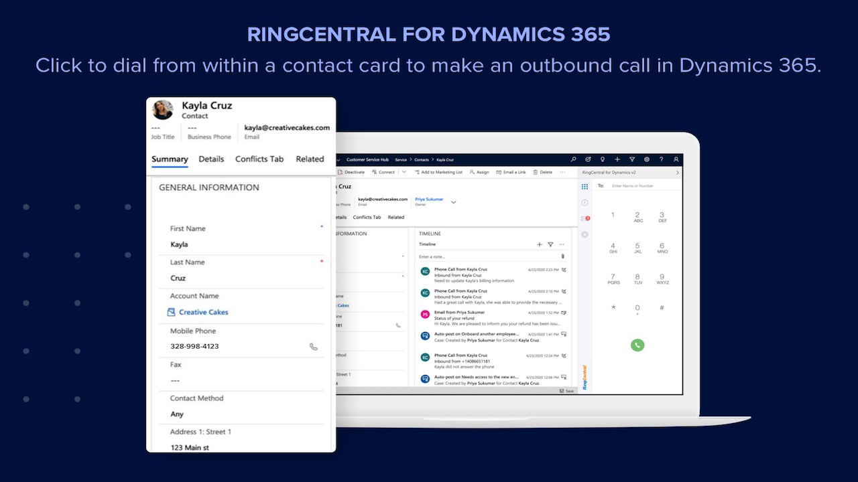
Task: Select the Contact Method value Any
Action: (x=177, y=414)
